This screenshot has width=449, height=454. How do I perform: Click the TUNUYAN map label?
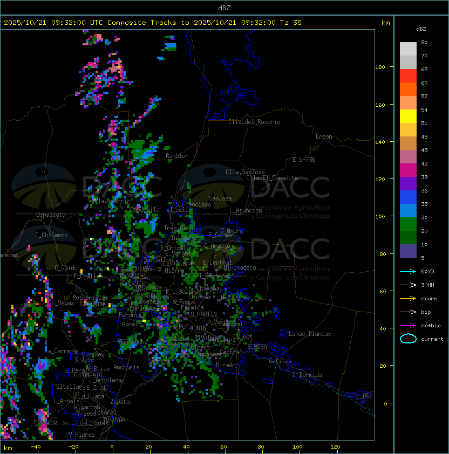pos(114,420)
